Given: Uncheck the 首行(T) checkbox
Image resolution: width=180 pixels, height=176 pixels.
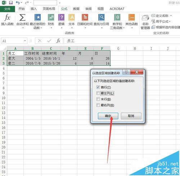Looking at the screenshot, I should coord(98,87).
